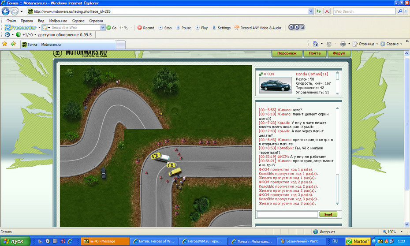The height and width of the screenshot is (246, 410).
Task: Click the Freecorder Stop button
Action: tap(165, 28)
